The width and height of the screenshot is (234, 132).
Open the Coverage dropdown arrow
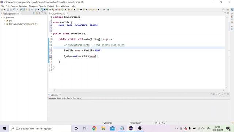point(50,10)
